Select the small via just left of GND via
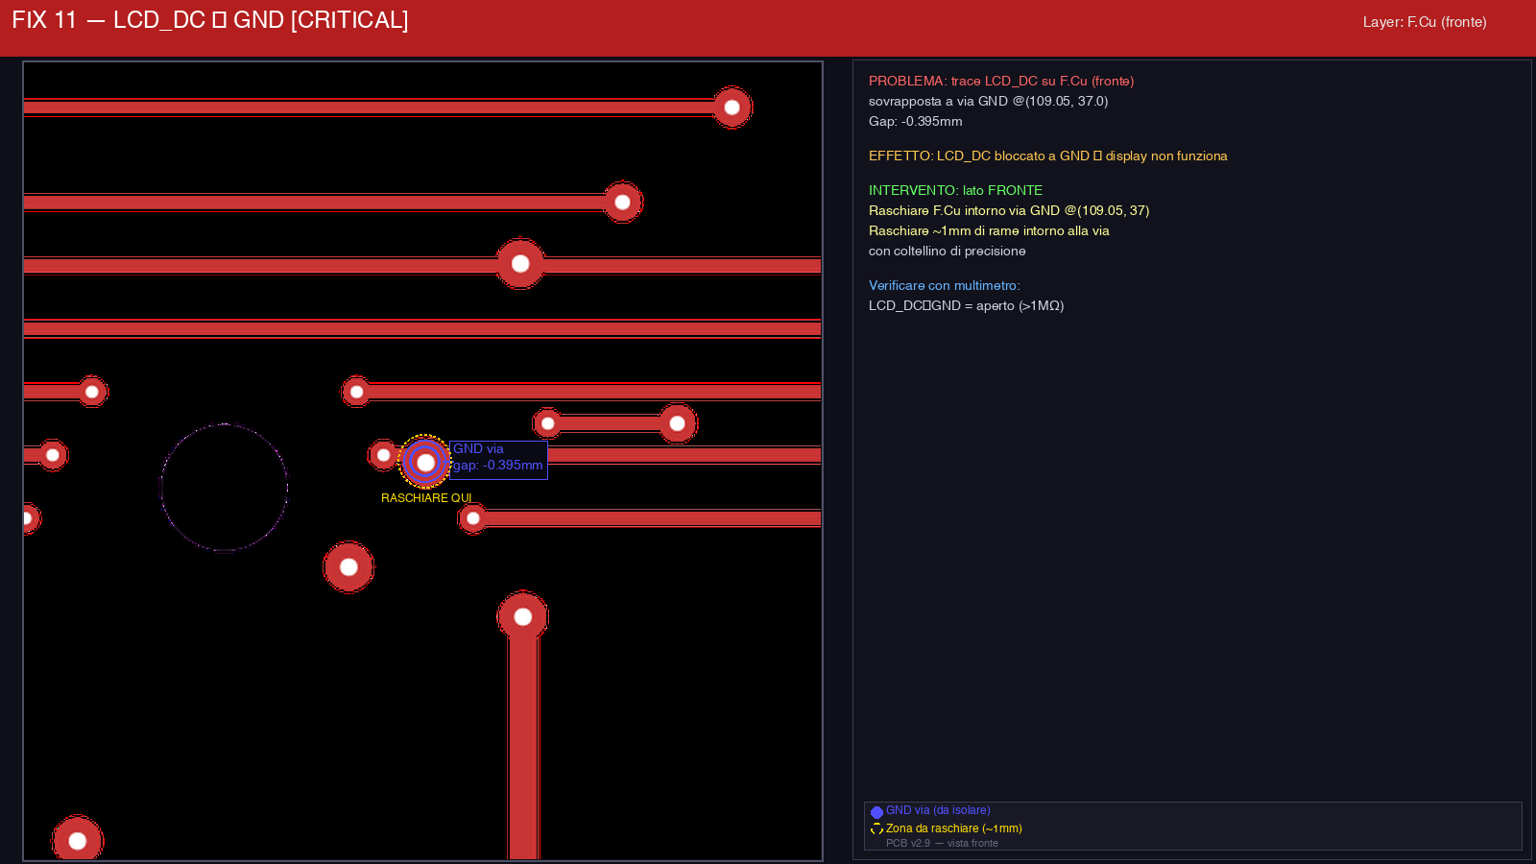Screen dimensions: 1536x864 tap(383, 455)
